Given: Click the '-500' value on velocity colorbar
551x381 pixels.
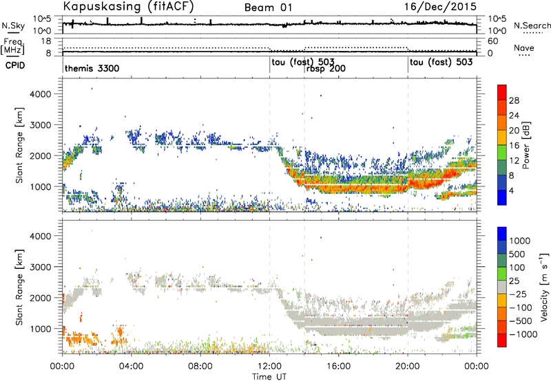Looking at the screenshot, I should pos(521,321).
